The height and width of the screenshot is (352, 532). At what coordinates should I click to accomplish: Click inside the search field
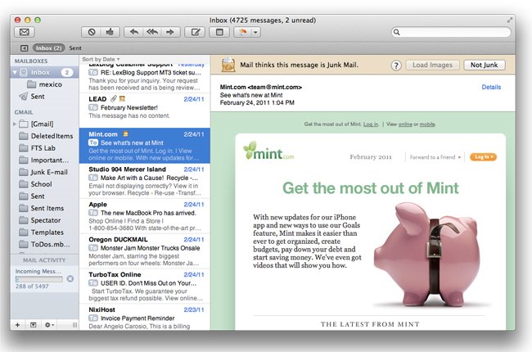click(x=451, y=32)
